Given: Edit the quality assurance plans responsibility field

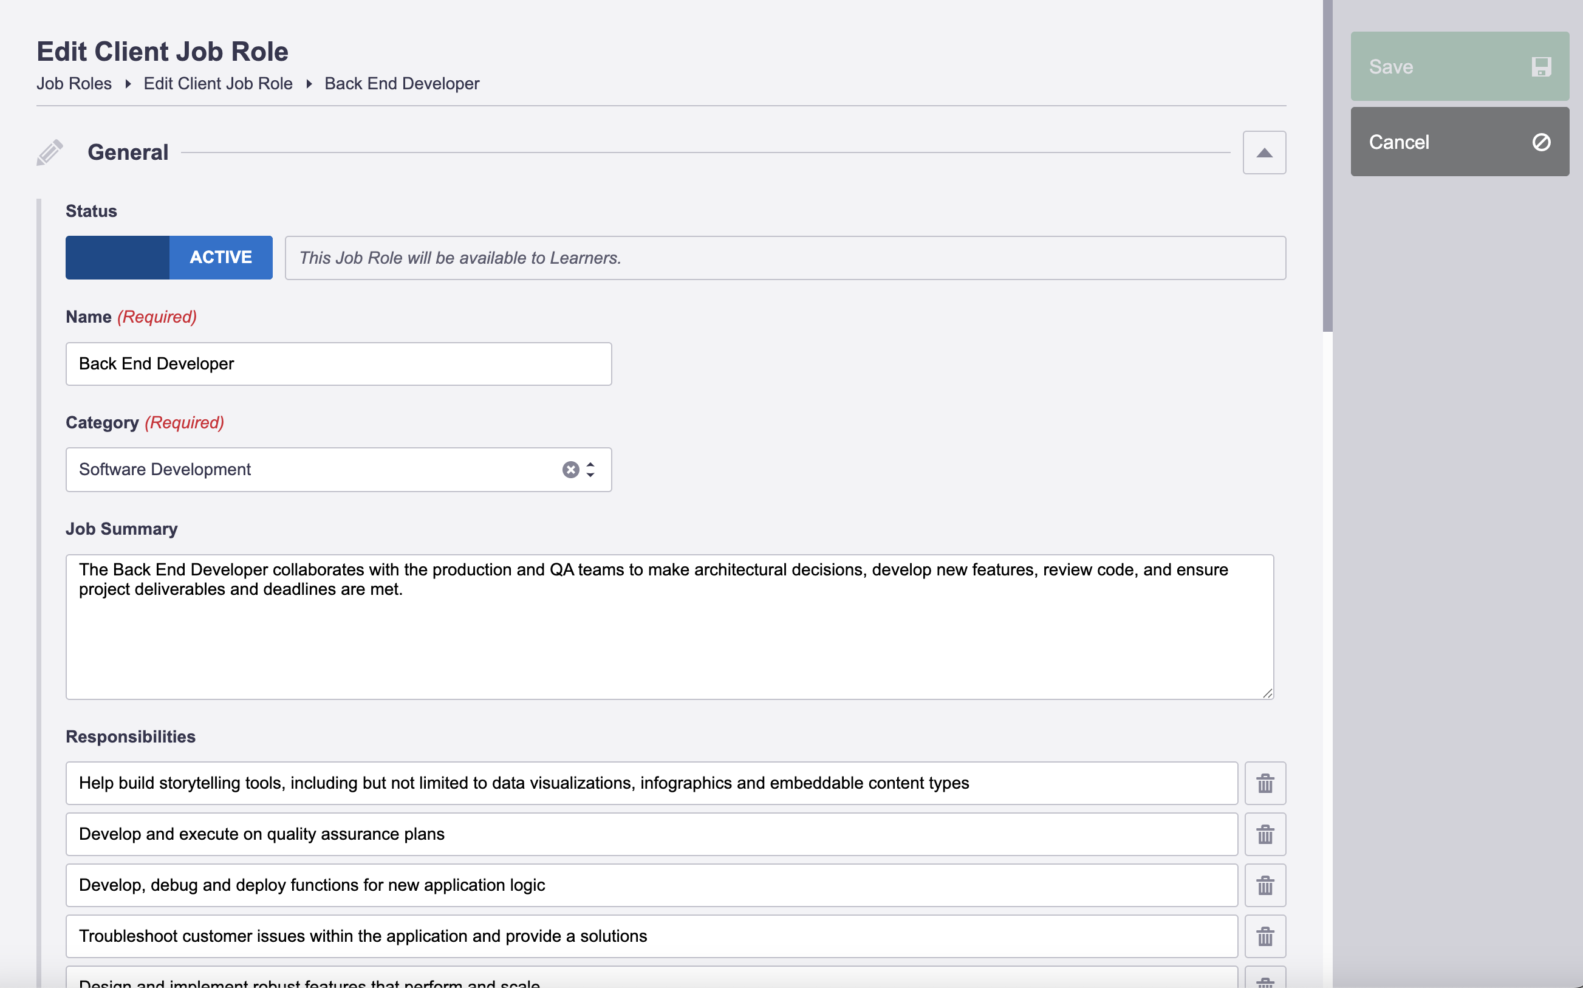Looking at the screenshot, I should pos(651,834).
